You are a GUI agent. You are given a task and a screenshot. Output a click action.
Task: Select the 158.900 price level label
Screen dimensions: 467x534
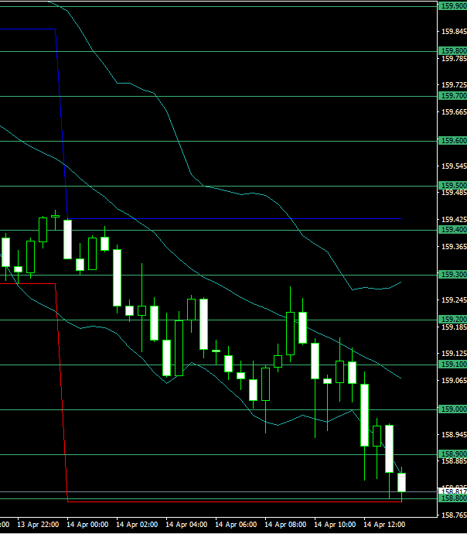point(452,454)
